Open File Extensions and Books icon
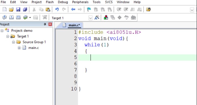Image resolution: width=197 pixels, height=105 pixels. click(x=106, y=17)
